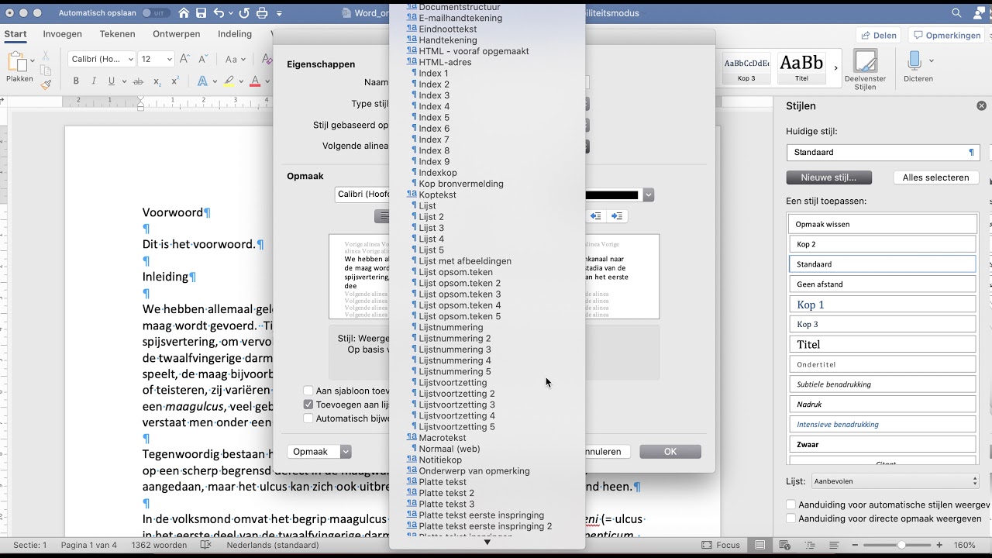Open the Home icon in title bar
Screen dimensions: 992x558
click(183, 13)
